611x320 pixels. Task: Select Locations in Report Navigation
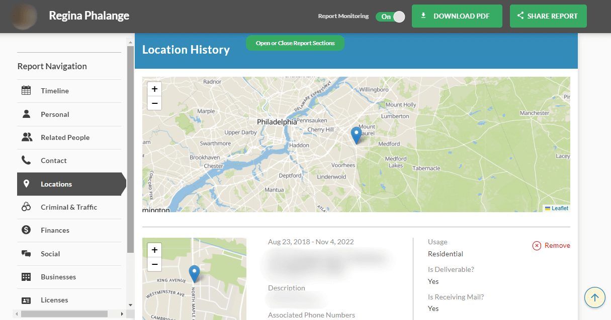coord(56,184)
